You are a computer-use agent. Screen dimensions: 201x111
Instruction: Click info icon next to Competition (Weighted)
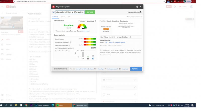tap(70, 42)
